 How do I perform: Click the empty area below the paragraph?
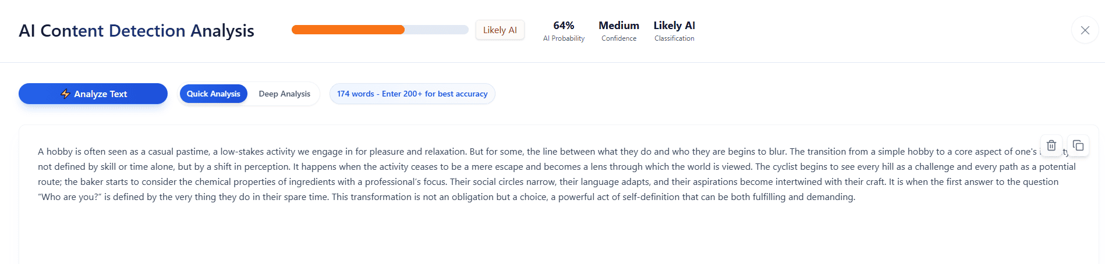coord(524,238)
